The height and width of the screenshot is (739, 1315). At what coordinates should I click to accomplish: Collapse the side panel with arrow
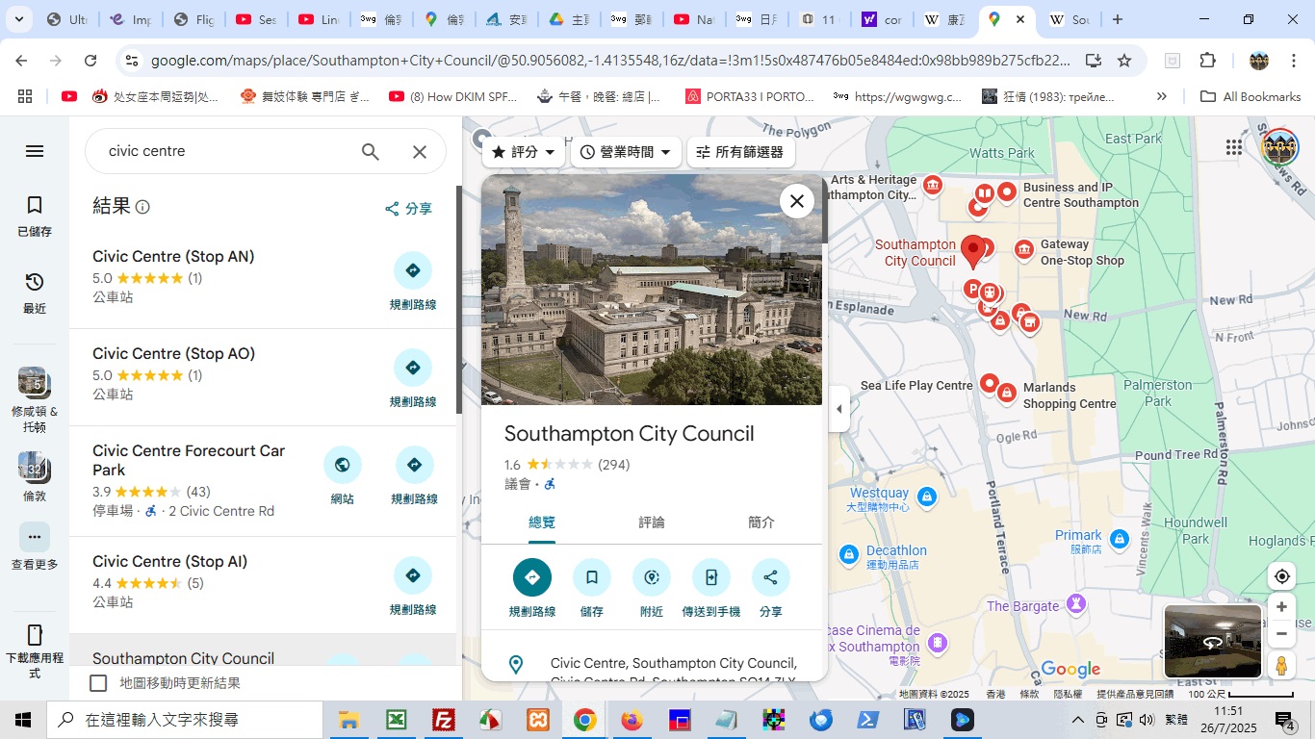838,409
